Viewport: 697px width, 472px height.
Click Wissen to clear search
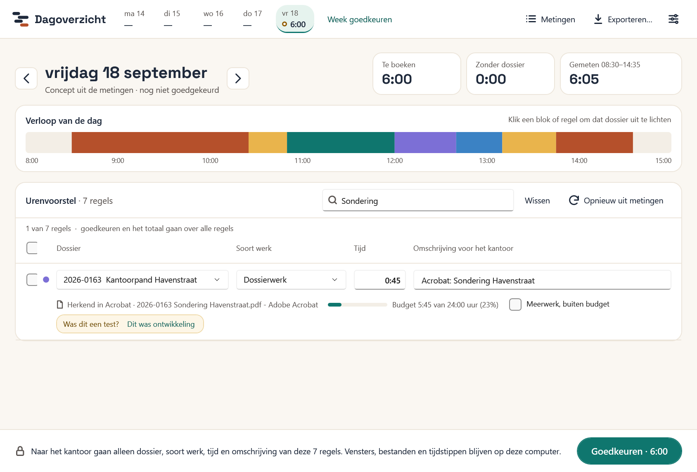click(537, 201)
